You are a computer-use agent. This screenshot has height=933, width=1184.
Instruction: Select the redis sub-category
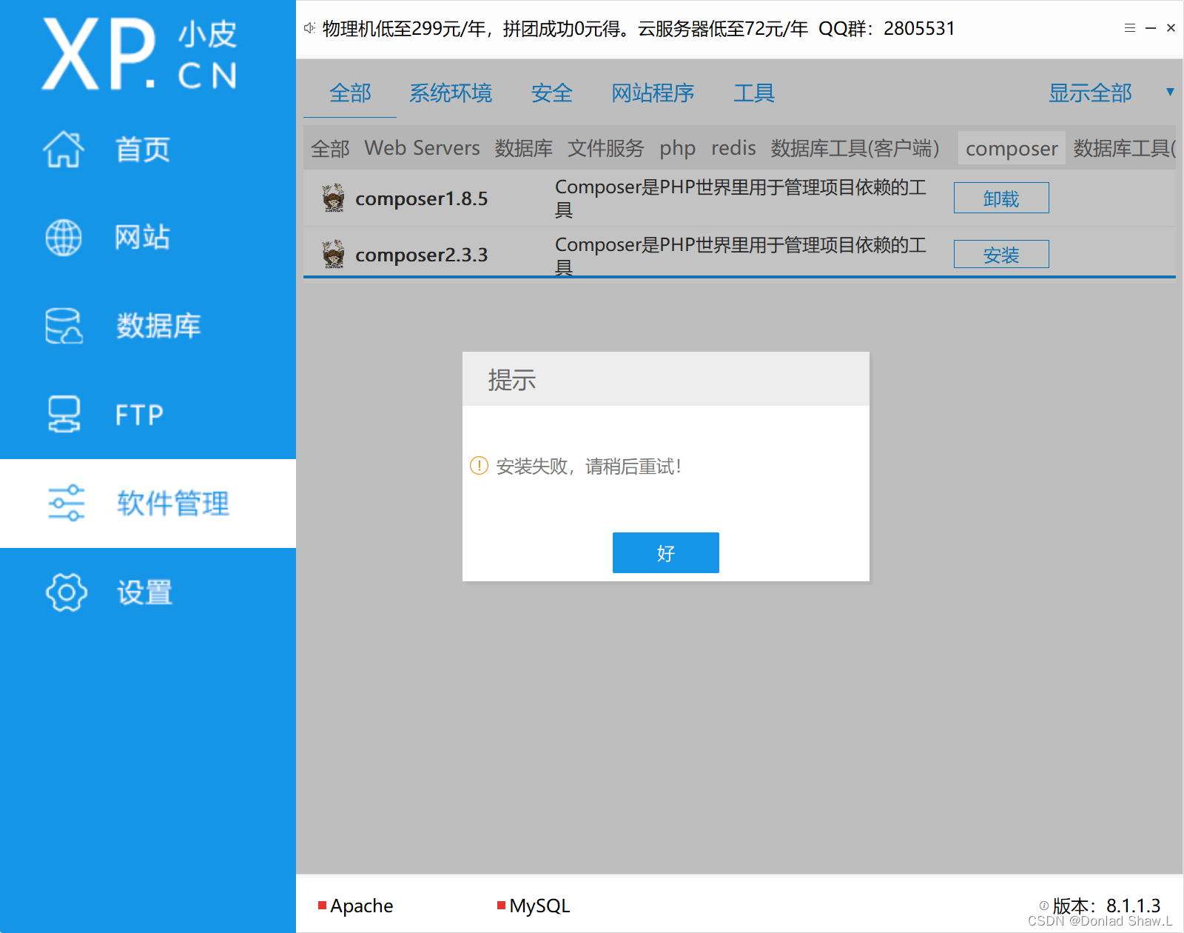(733, 148)
